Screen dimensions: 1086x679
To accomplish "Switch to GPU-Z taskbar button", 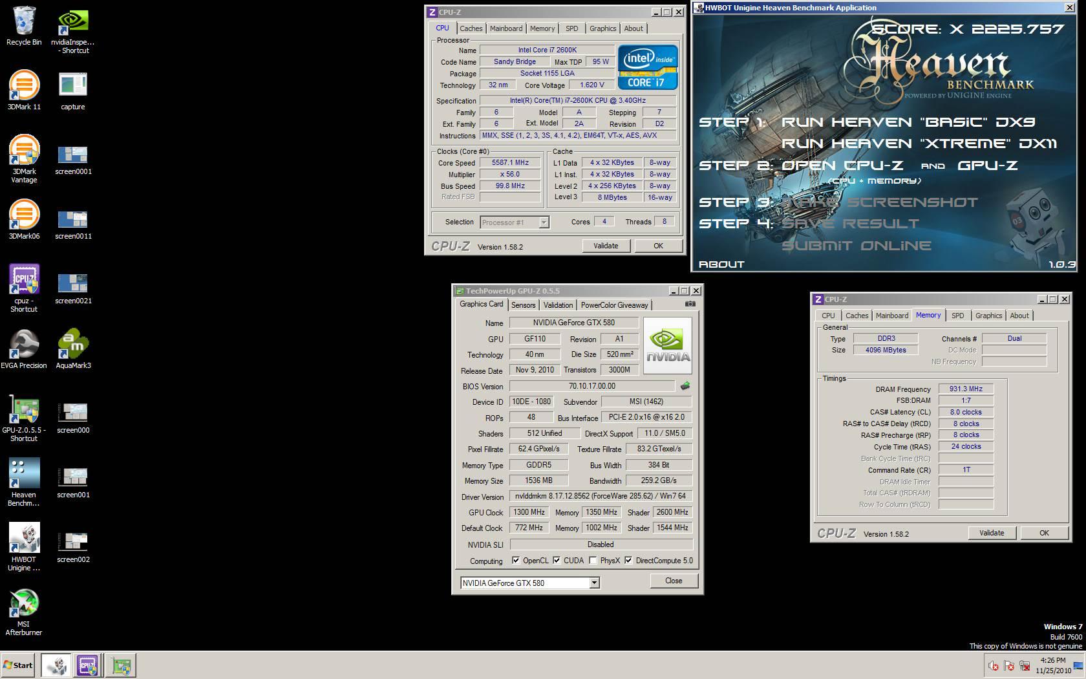I will click(x=120, y=665).
